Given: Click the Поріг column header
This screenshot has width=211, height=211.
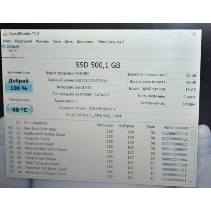Looking at the screenshot, I should [151, 127].
